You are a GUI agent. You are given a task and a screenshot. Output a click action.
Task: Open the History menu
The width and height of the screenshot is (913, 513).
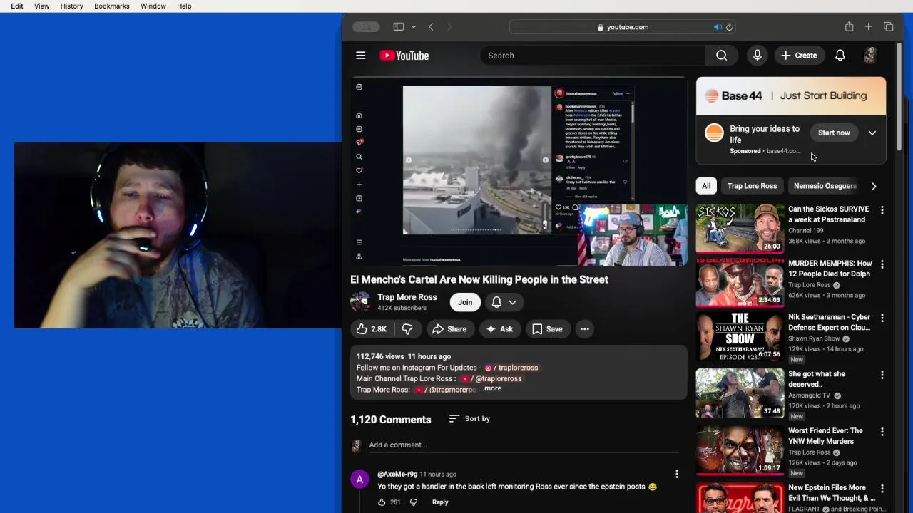click(71, 6)
